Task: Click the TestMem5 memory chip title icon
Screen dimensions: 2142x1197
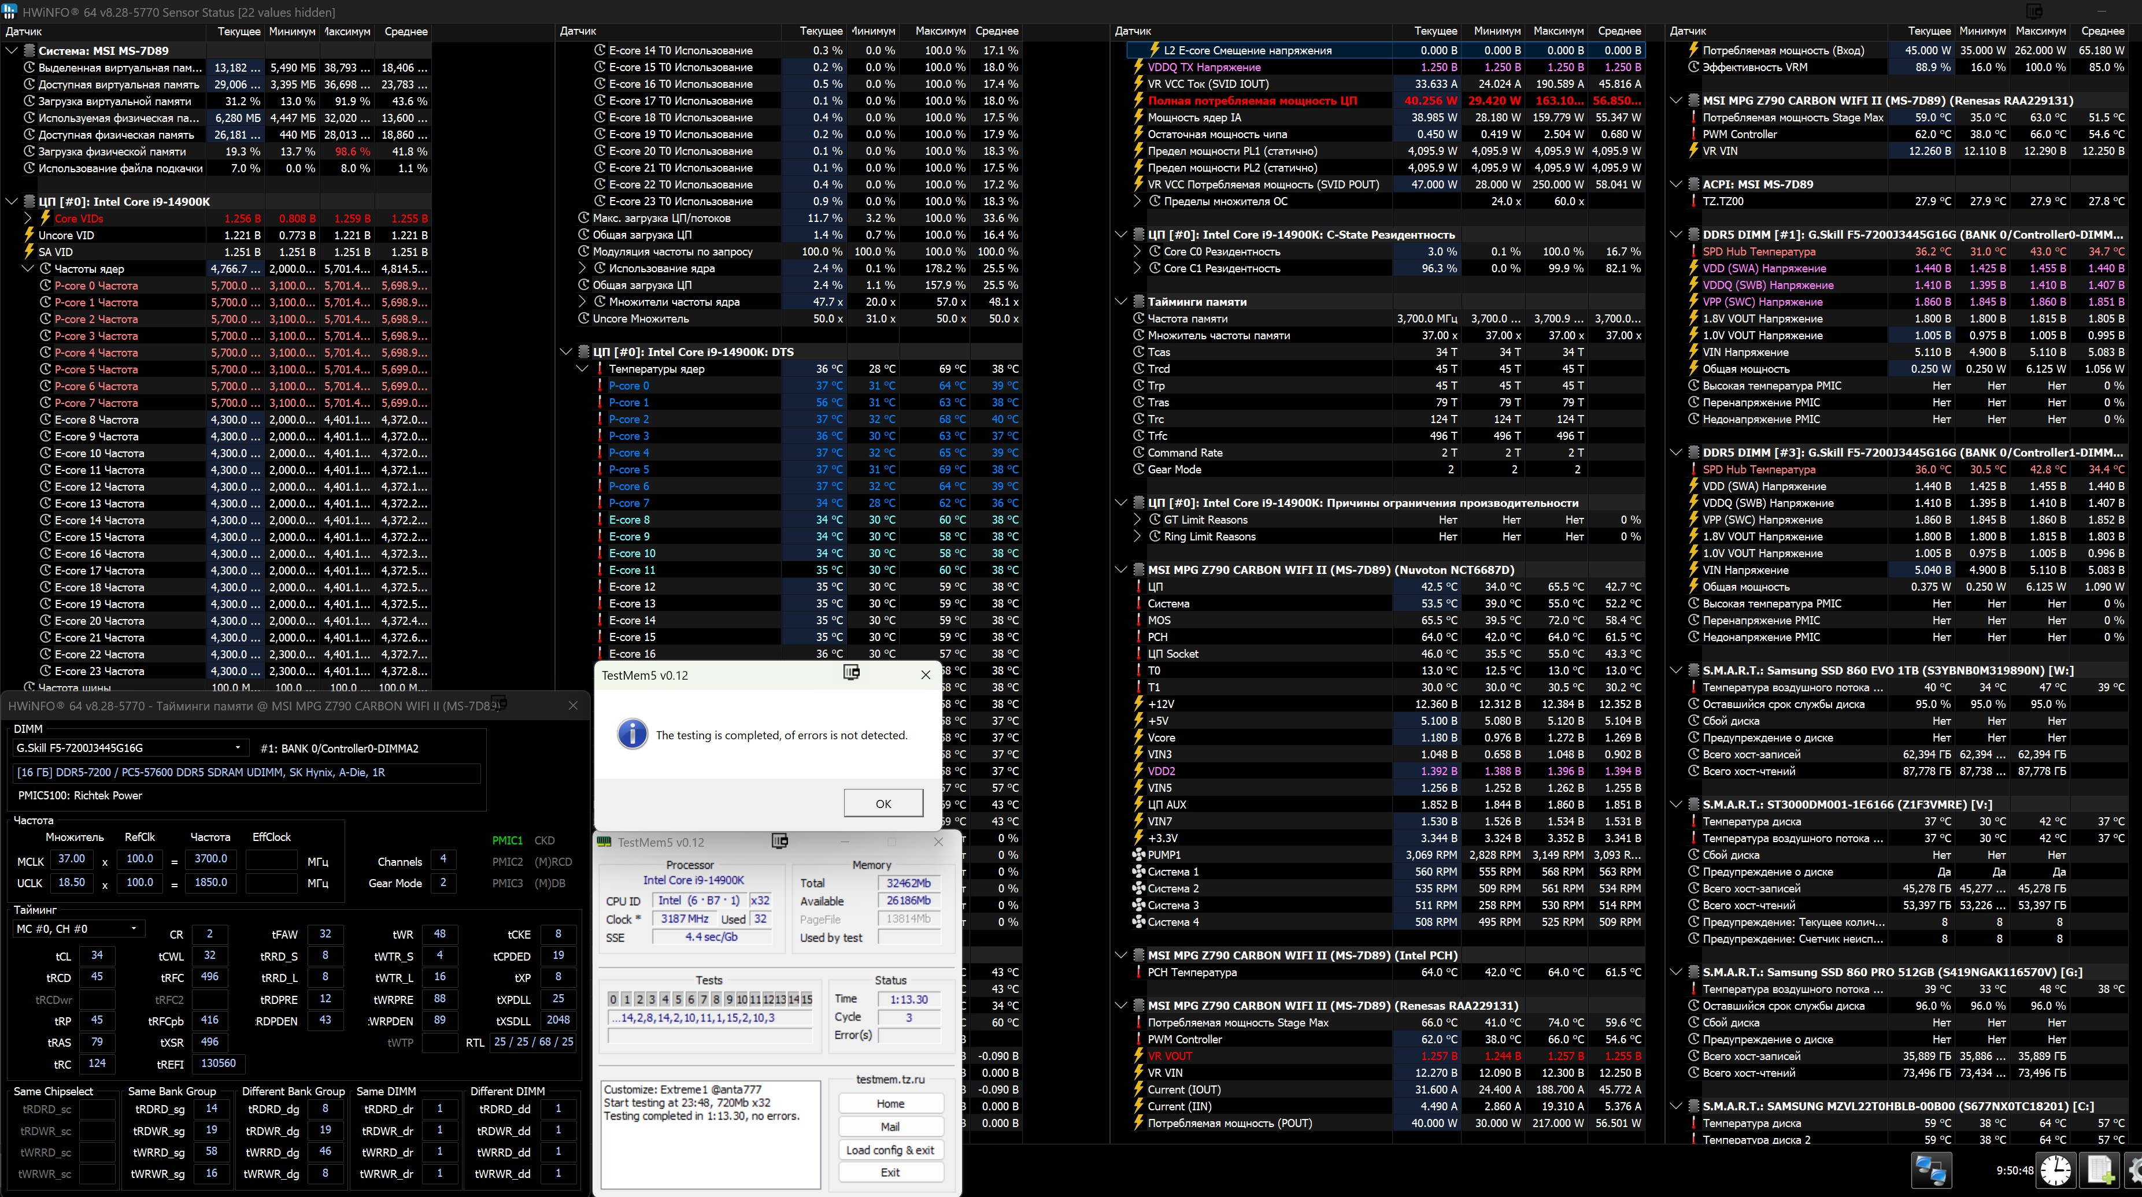Action: click(605, 842)
